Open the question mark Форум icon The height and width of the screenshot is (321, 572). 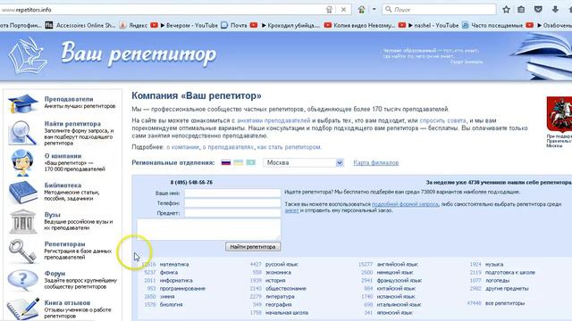[x=23, y=280]
